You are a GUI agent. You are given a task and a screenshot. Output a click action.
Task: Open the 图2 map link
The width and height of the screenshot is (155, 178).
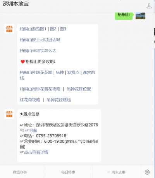(x=53, y=29)
